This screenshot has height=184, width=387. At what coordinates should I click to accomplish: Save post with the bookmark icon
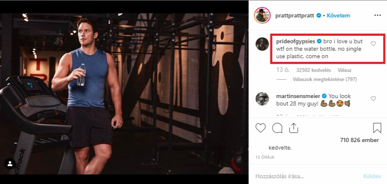(x=377, y=128)
